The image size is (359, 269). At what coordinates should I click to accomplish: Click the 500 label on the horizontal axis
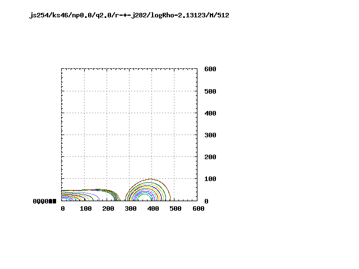coord(176,208)
